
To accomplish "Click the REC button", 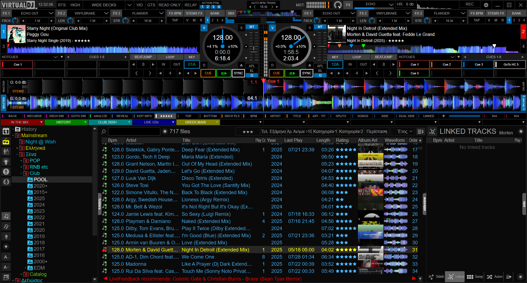I will 469,4.
